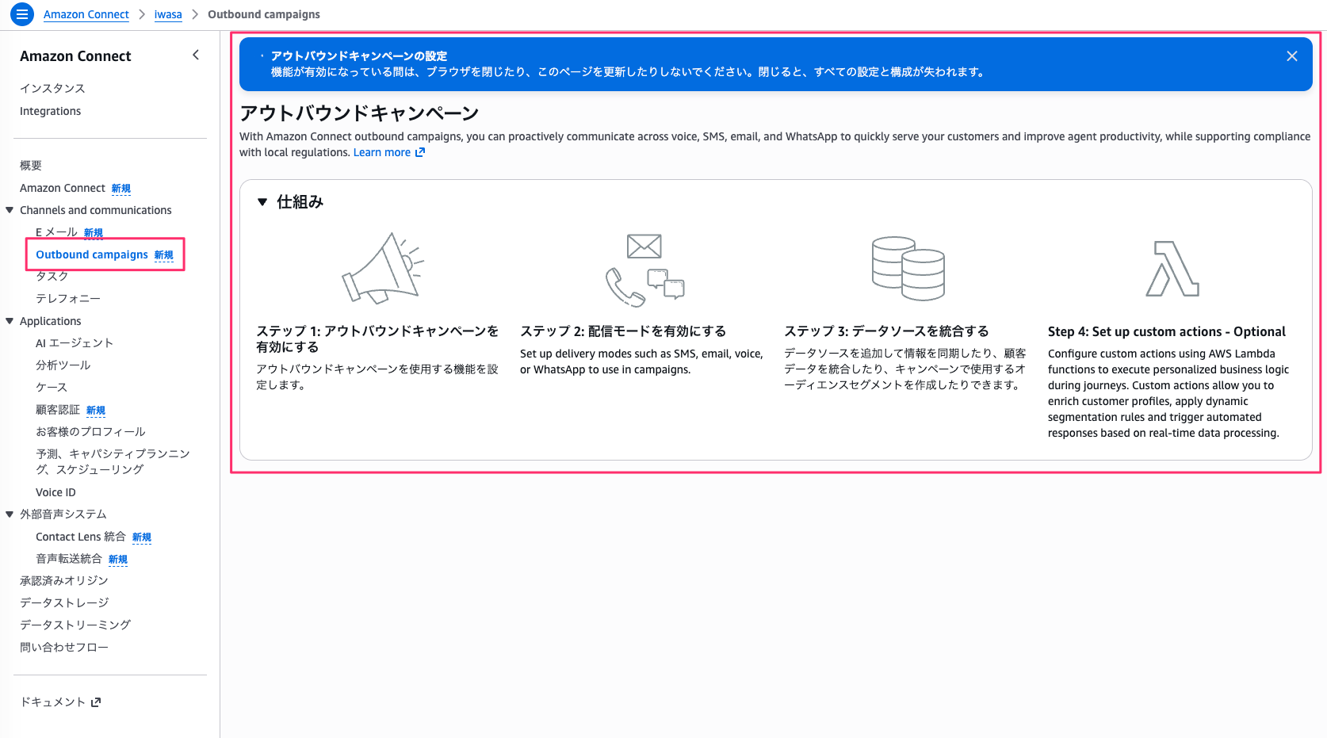Select 予測、キャパシティプランニング、スケジューリング

(113, 461)
